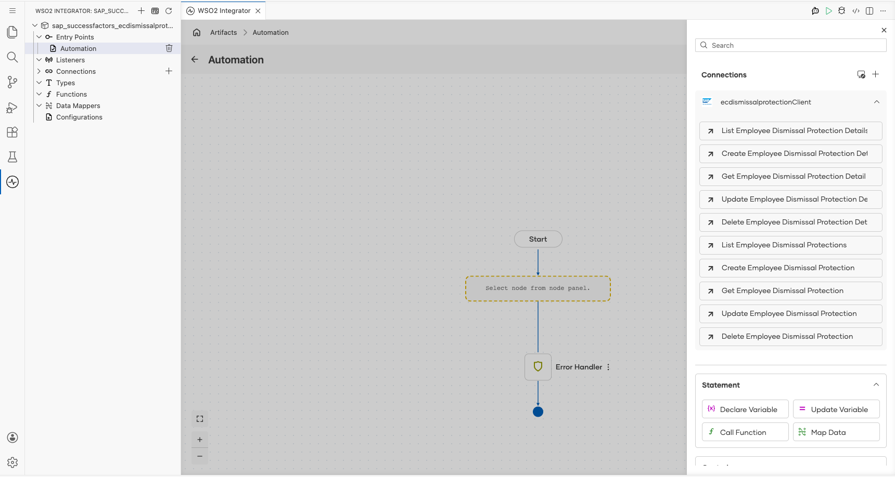Screen dimensions: 895x477
Task: Open the Extensions view icon
Action: [x=12, y=132]
